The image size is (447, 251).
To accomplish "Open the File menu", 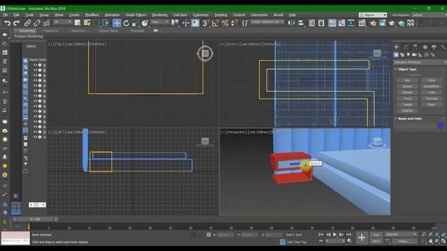I will pyautogui.click(x=6, y=15).
